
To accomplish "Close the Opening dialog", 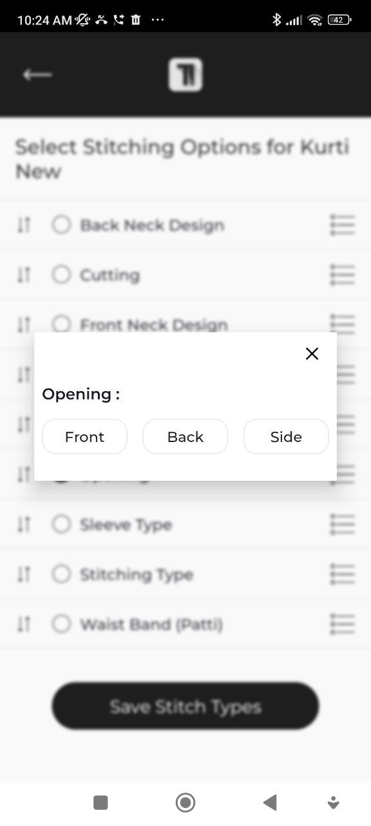I will point(312,354).
